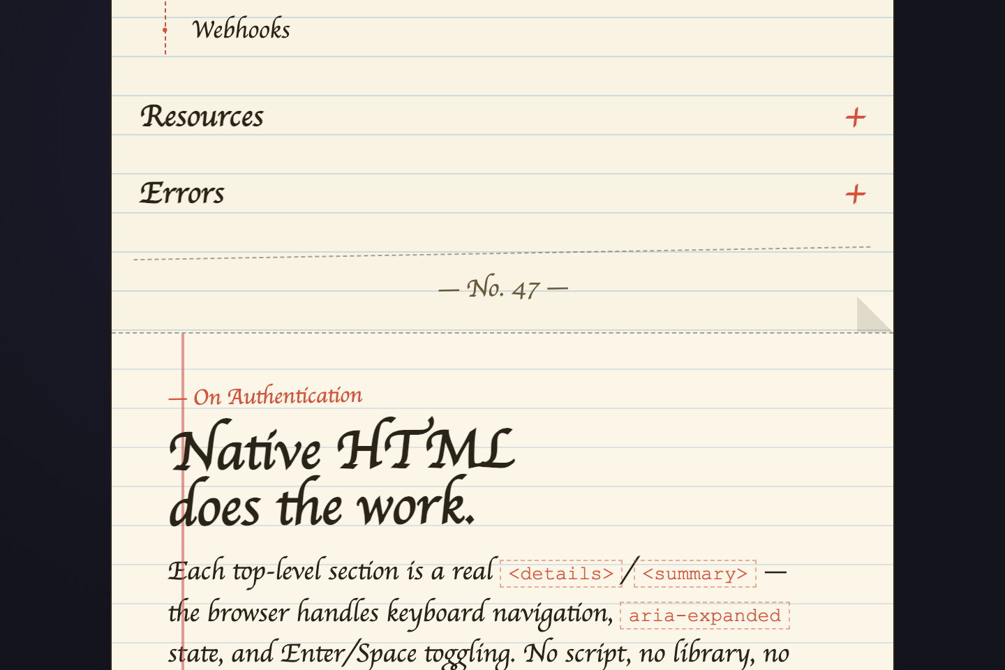Screen dimensions: 1005x670
Task: Click the 'No. 47' page number
Action: tap(503, 288)
